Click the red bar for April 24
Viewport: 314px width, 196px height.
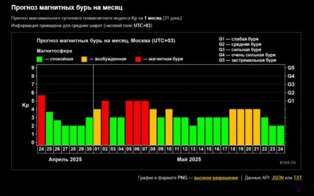pos(41,119)
